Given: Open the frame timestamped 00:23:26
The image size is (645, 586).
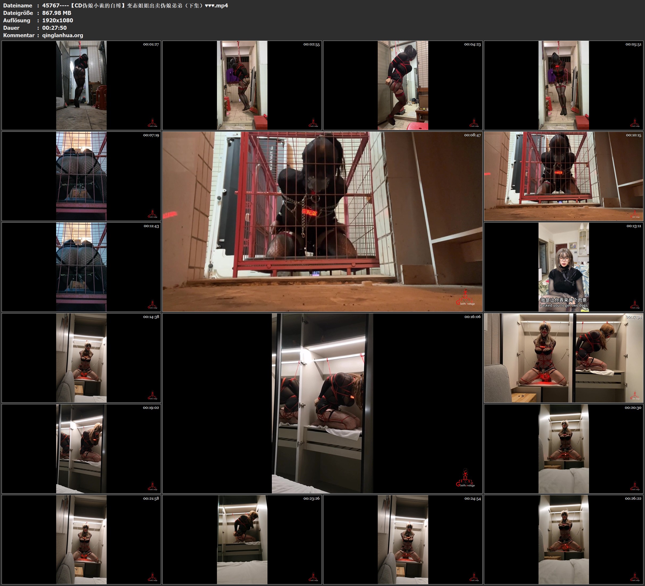Looking at the screenshot, I should tap(242, 539).
